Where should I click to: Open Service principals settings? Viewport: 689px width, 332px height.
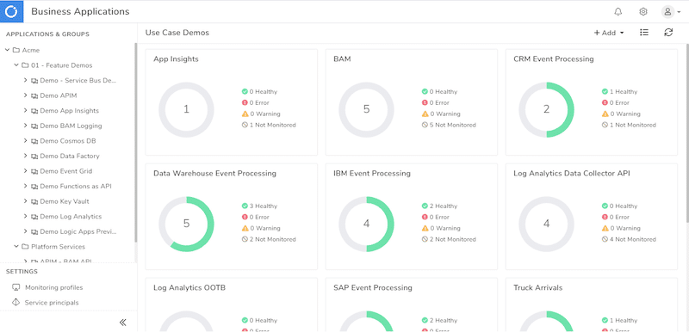(x=52, y=303)
